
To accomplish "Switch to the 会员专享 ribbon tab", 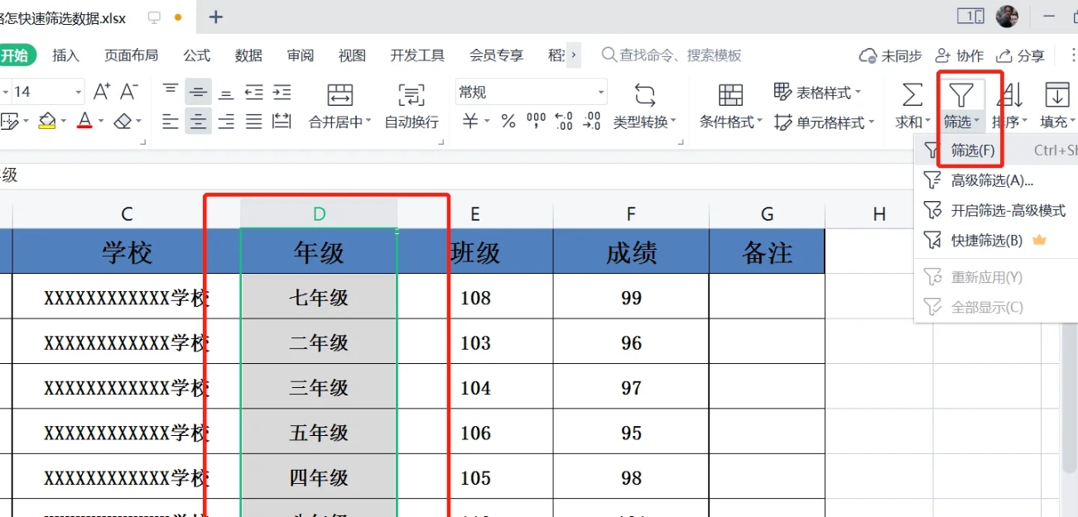I will 497,55.
